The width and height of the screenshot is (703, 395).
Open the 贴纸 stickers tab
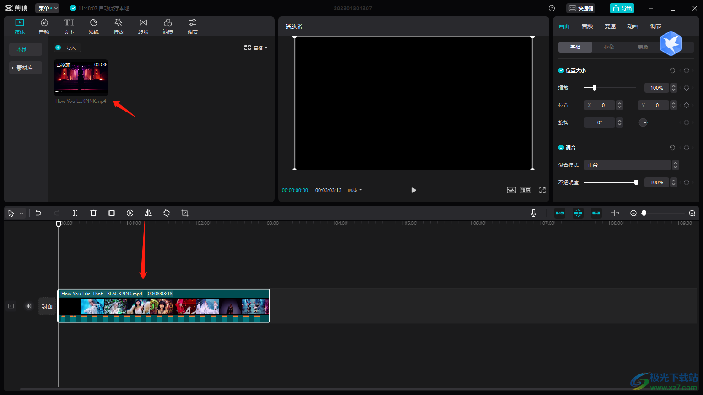[x=94, y=27]
